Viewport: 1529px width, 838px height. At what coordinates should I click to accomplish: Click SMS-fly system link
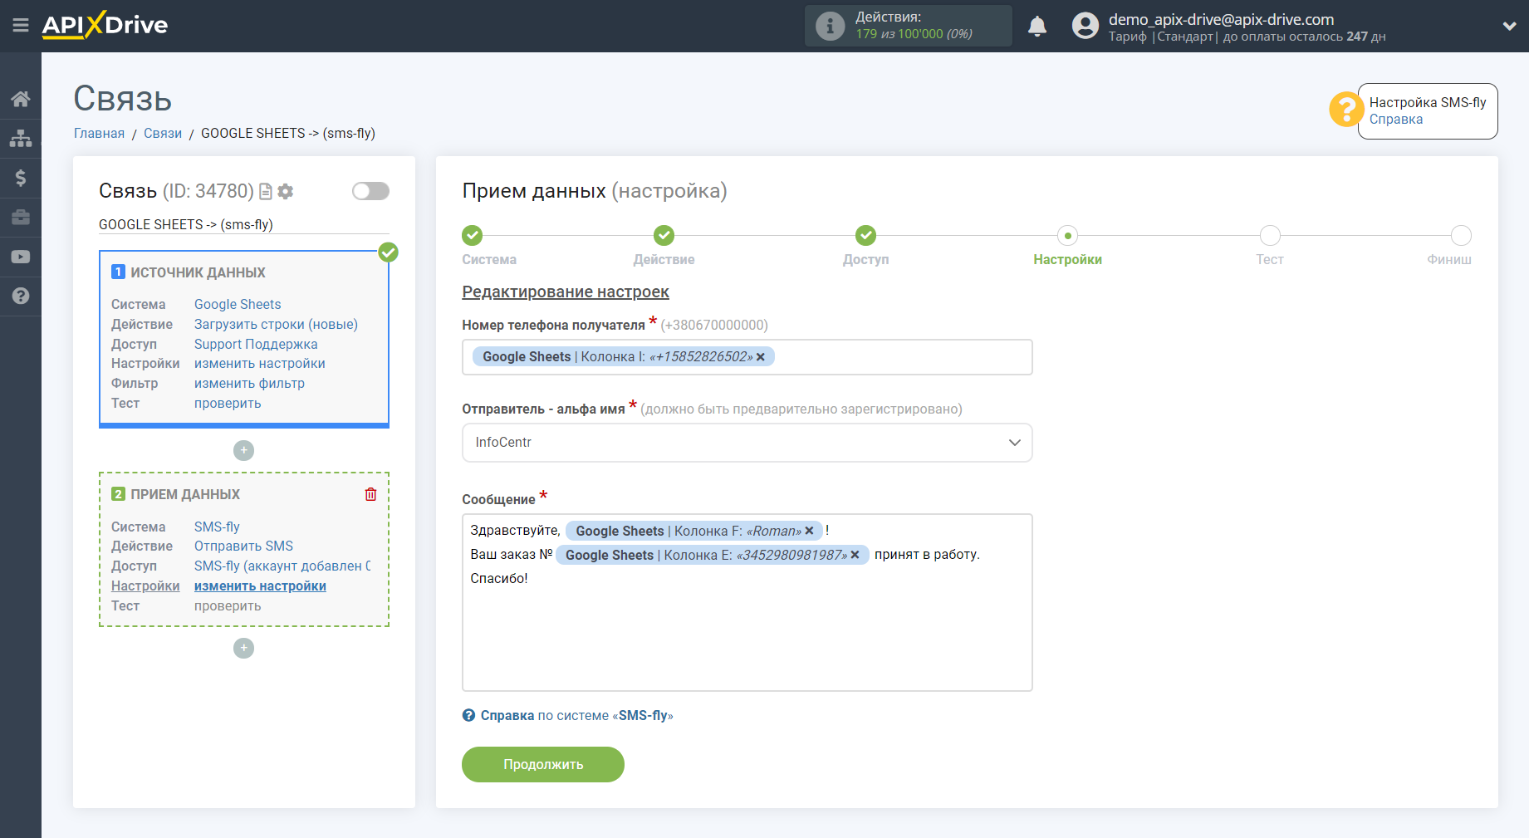[x=217, y=527]
